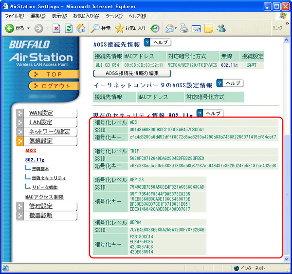Open the お気に入り(A) menu
This screenshot has width=292, height=274.
pyautogui.click(x=86, y=16)
